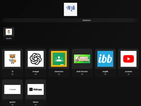Click the "gemini" label
Viewport: 141px width, 106px height.
pyautogui.click(x=13, y=102)
